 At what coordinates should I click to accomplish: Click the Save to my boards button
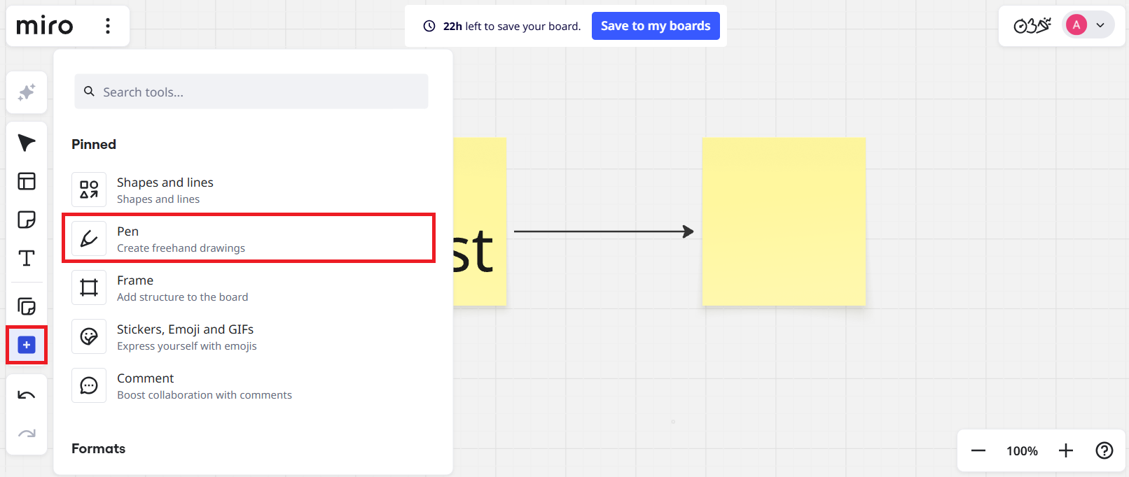coord(656,25)
